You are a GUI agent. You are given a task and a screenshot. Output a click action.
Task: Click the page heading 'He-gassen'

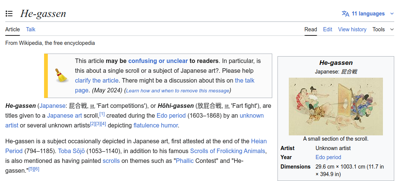[43, 14]
